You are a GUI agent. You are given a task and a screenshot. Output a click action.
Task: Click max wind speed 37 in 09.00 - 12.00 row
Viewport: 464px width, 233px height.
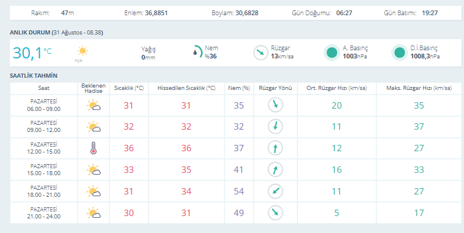(419, 127)
